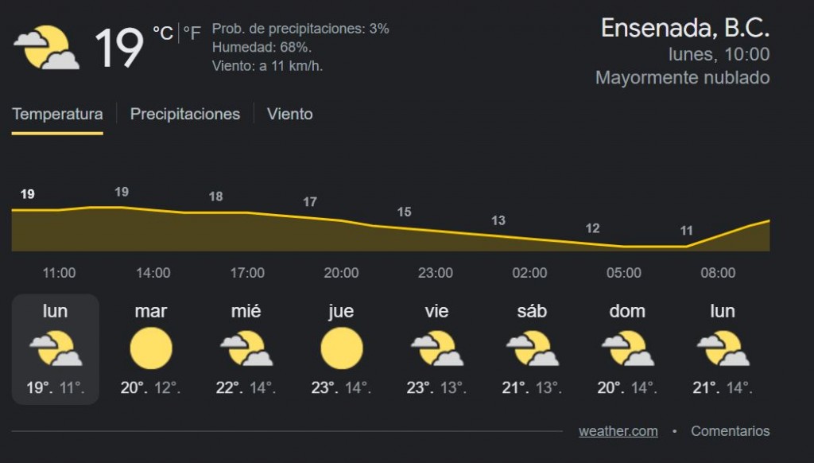Click the current weather cloudy sun icon
The height and width of the screenshot is (463, 814).
(47, 47)
